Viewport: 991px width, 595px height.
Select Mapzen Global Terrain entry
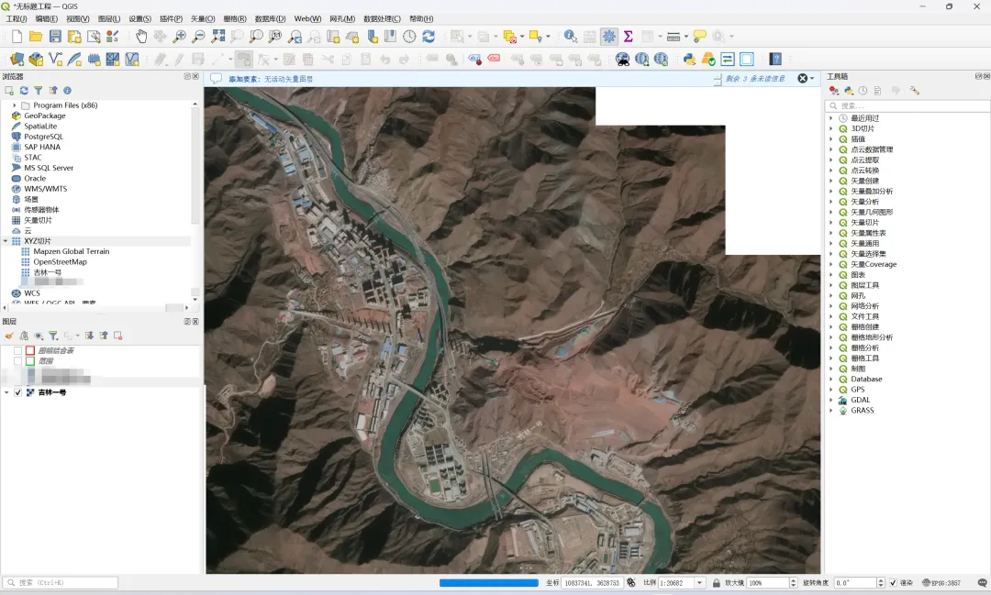pyautogui.click(x=72, y=251)
